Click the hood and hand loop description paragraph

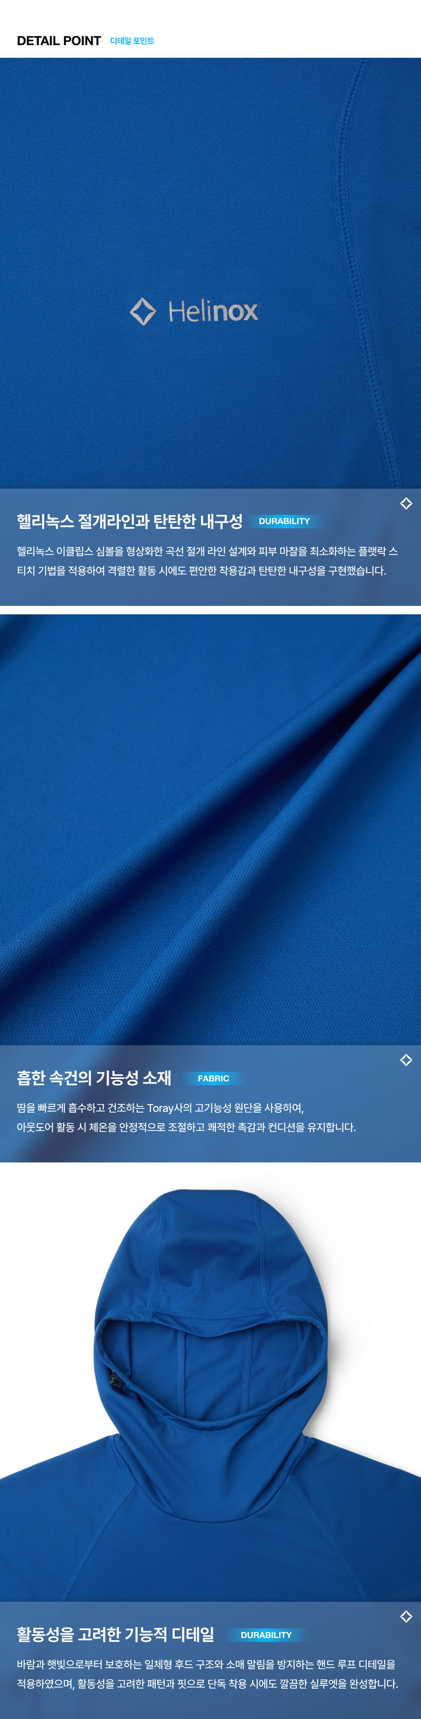[207, 1673]
